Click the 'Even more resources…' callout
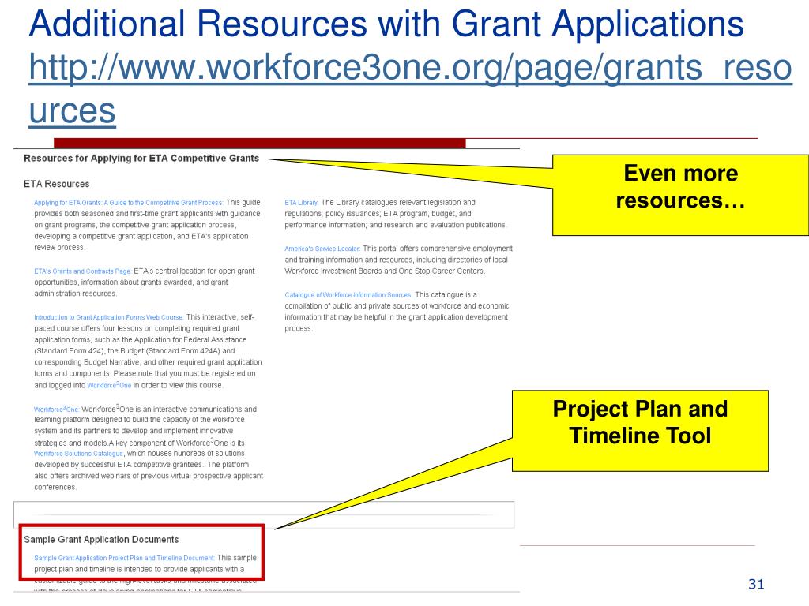Viewport: 809px width, 606px height. click(x=680, y=196)
